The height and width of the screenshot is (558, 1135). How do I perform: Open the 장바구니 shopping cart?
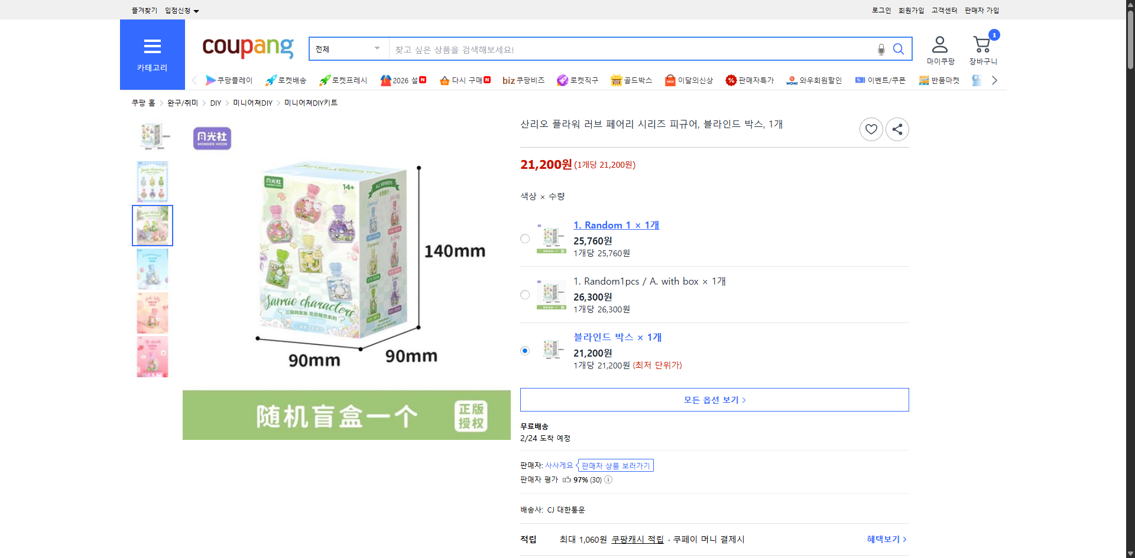[x=982, y=47]
